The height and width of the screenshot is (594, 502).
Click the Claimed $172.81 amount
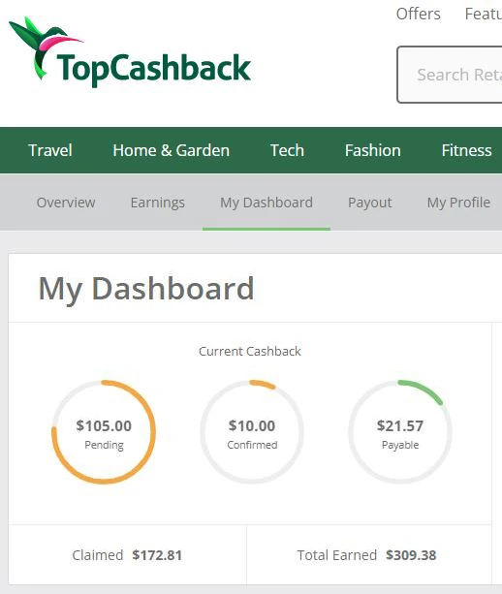157,555
